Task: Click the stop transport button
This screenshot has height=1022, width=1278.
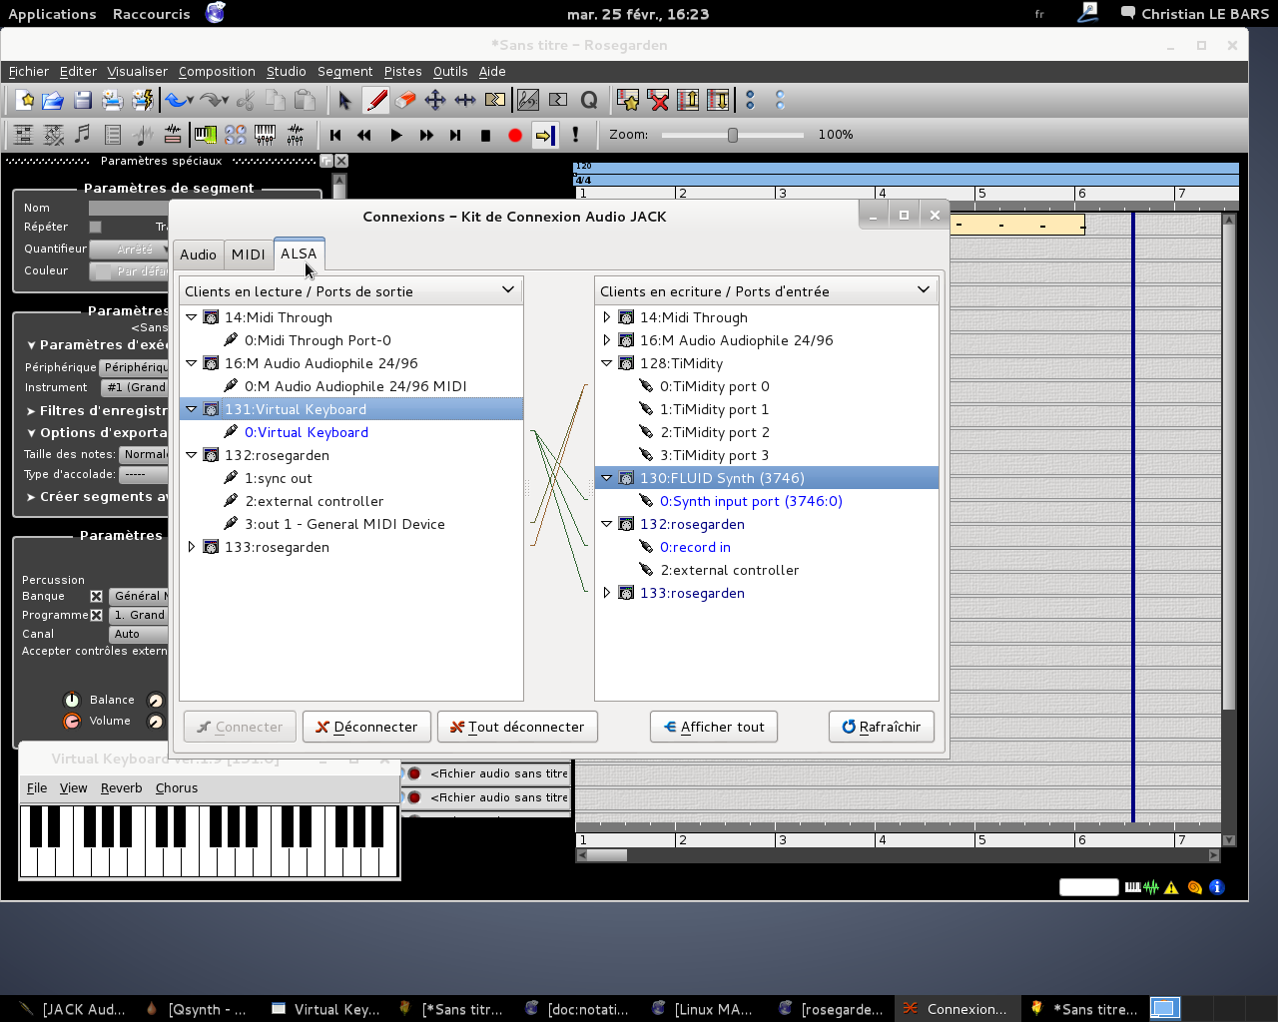Action: tap(485, 135)
